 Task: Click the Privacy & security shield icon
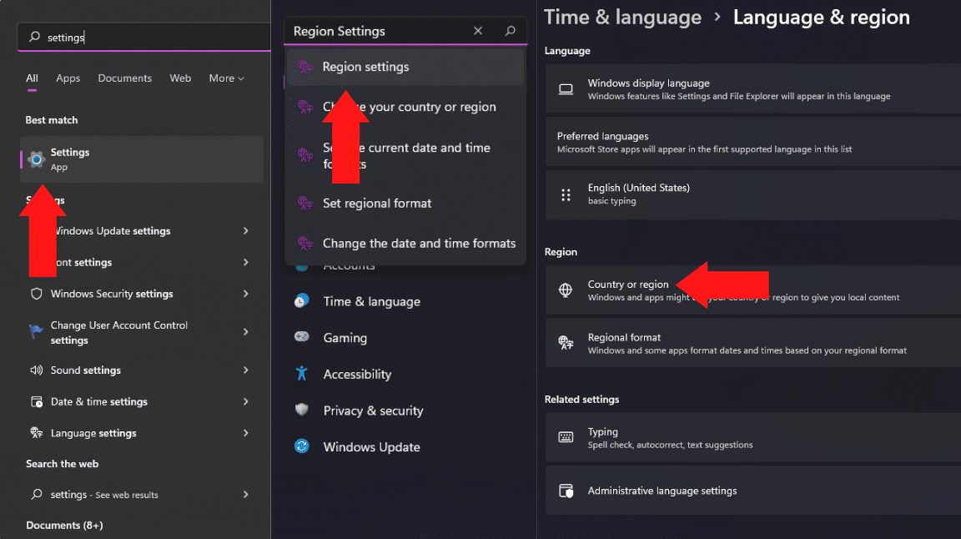(301, 410)
